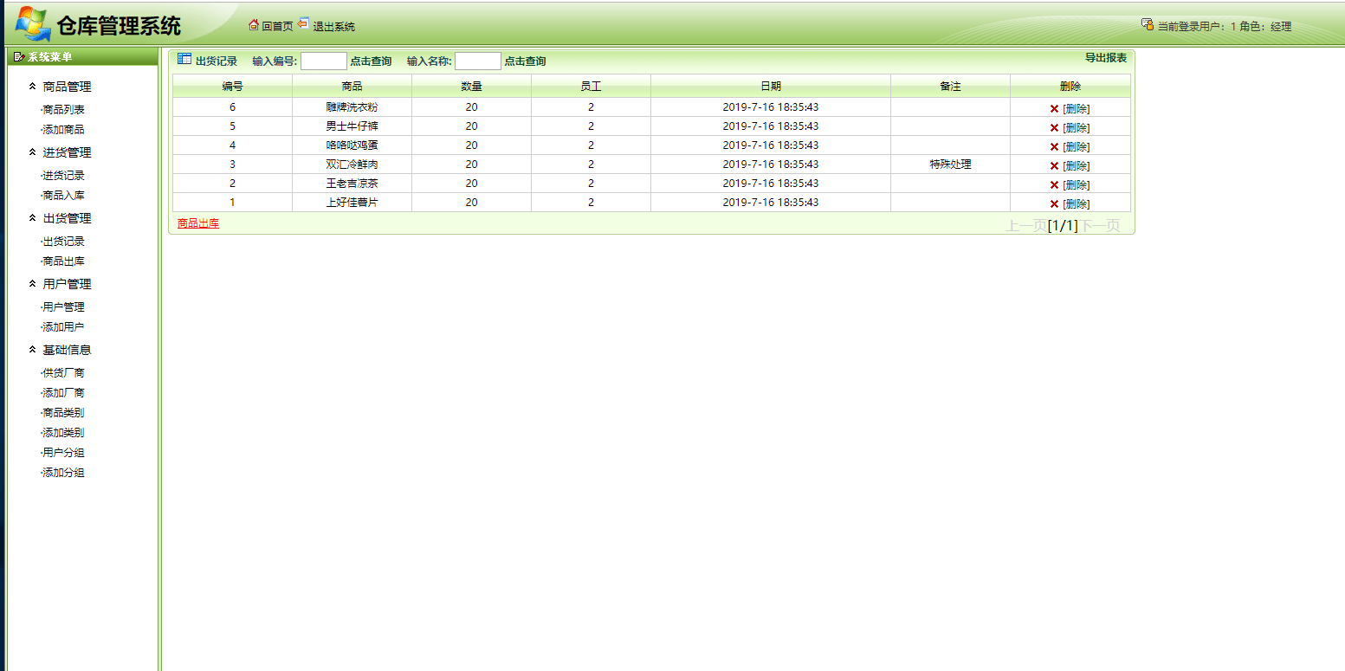The image size is (1345, 671).
Task: Click the home icon before 回首页
Action: tap(252, 25)
